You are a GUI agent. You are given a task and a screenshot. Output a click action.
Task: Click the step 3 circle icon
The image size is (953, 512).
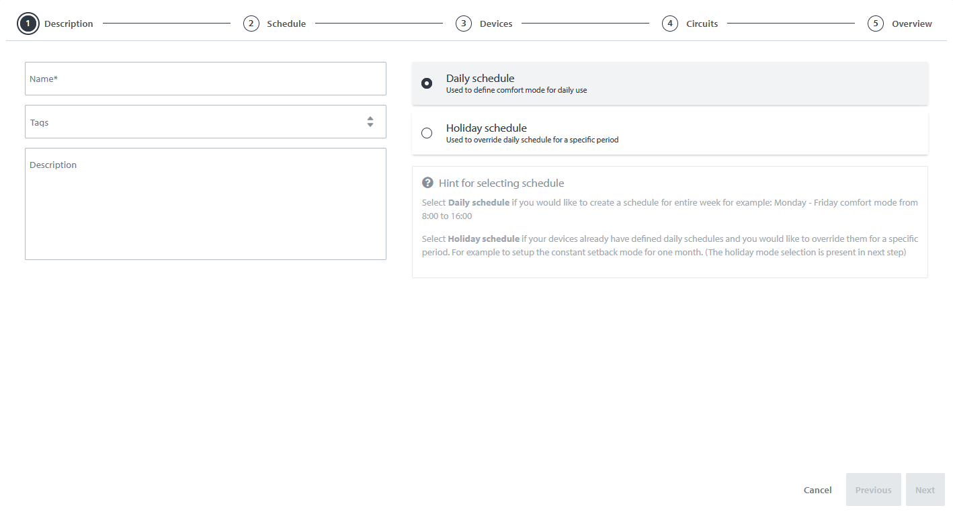click(x=463, y=24)
